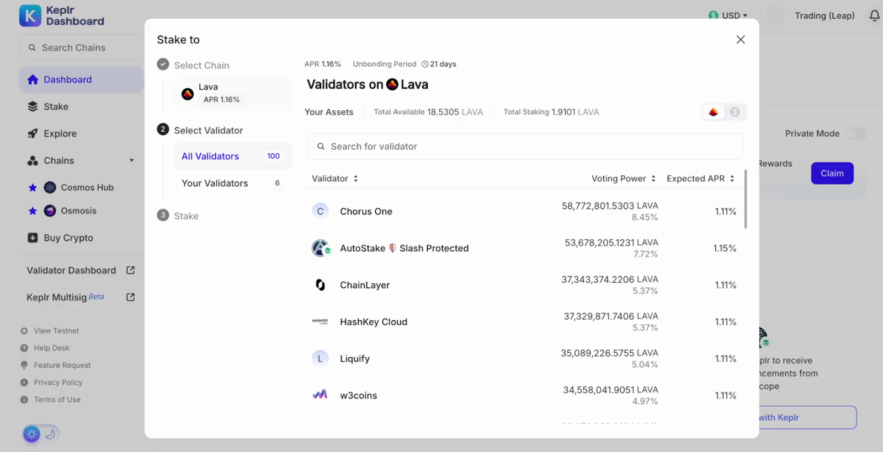Click the ChainLayer validator logo
883x452 pixels.
coord(320,285)
